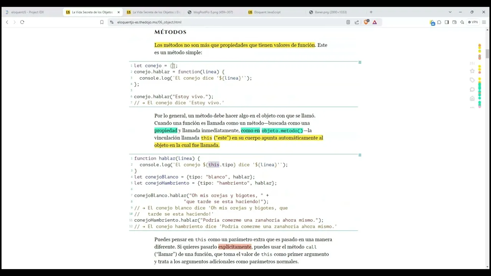Open site information next to the URL
Viewport: 491px width, 276px height.
(x=112, y=22)
